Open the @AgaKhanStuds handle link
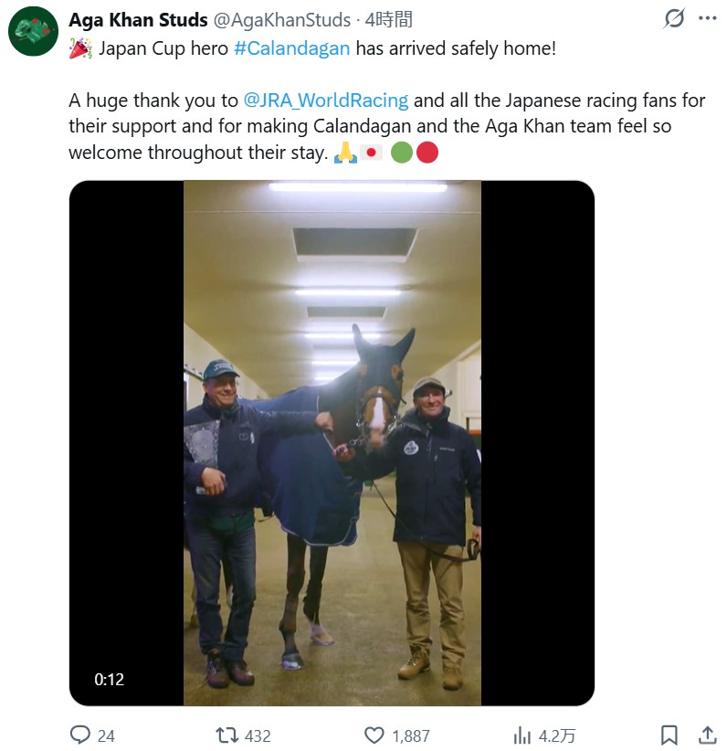 pos(281,20)
